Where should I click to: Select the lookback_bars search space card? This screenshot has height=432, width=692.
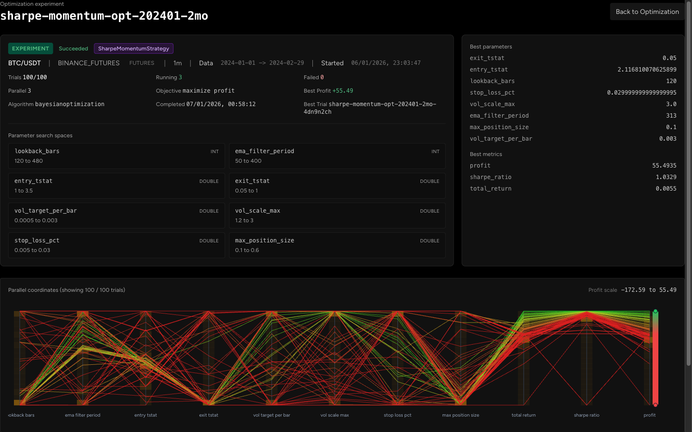point(116,156)
